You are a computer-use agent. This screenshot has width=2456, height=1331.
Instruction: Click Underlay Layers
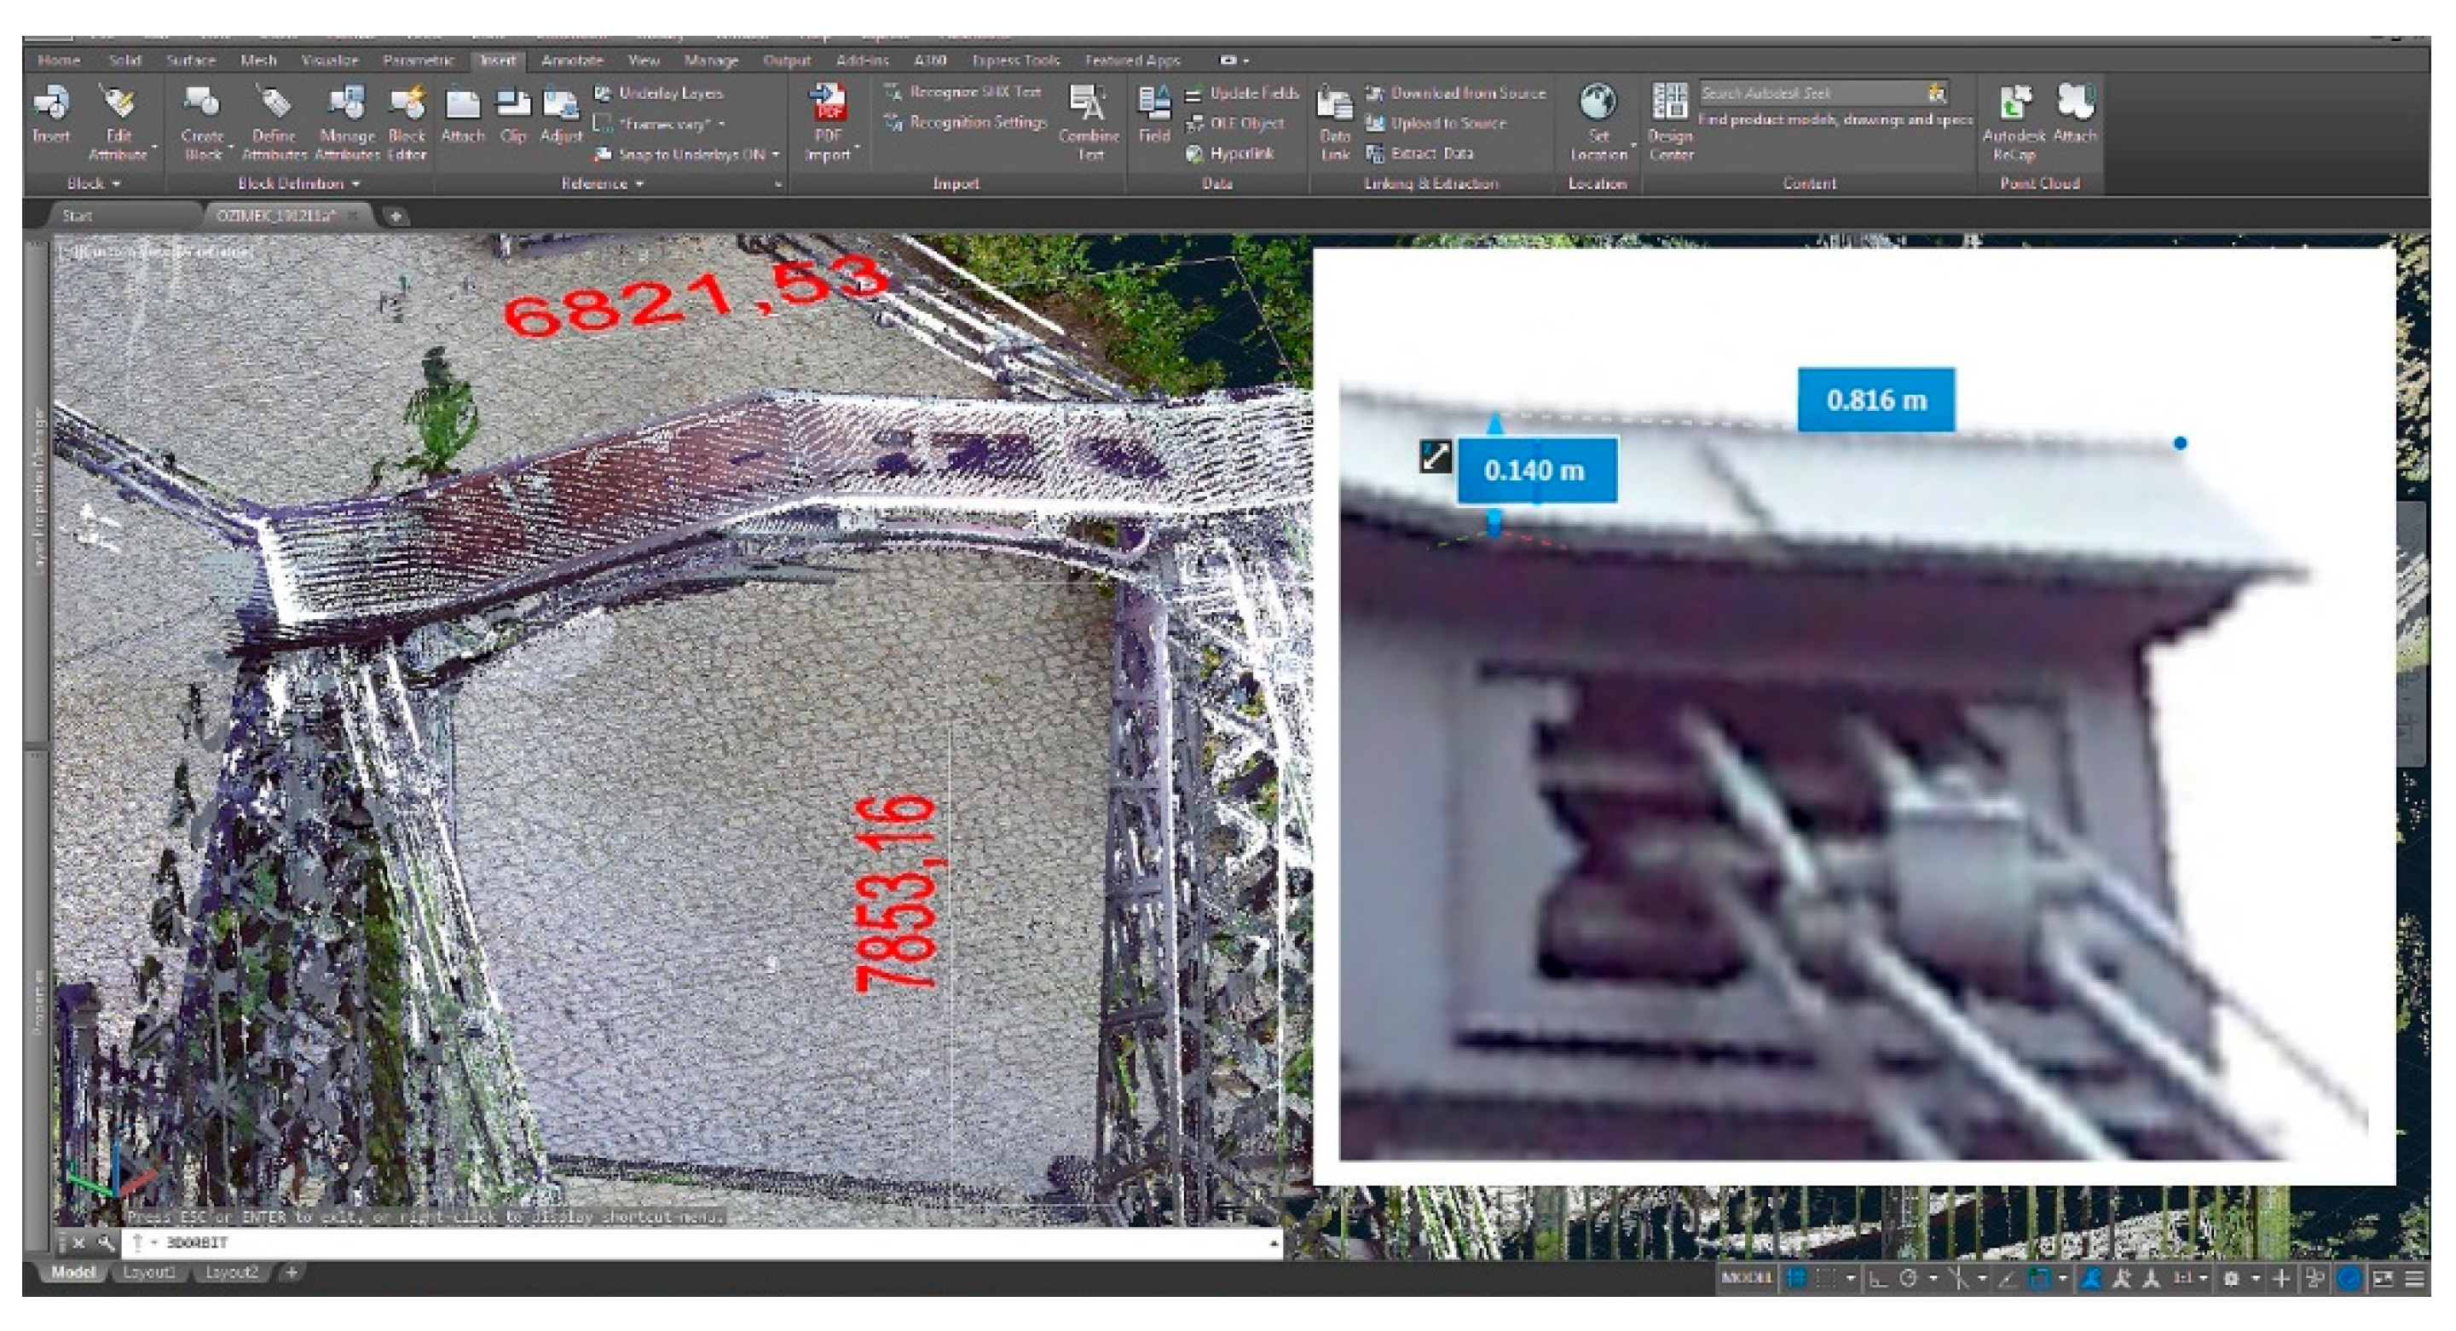click(x=659, y=92)
